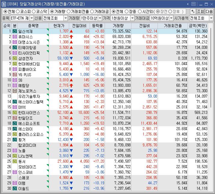Click the blue down triangle in 삼성전자 row
The image size is (215, 194).
click(x=71, y=58)
